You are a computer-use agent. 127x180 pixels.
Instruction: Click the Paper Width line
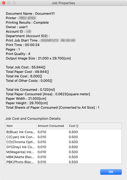click(x=26, y=99)
